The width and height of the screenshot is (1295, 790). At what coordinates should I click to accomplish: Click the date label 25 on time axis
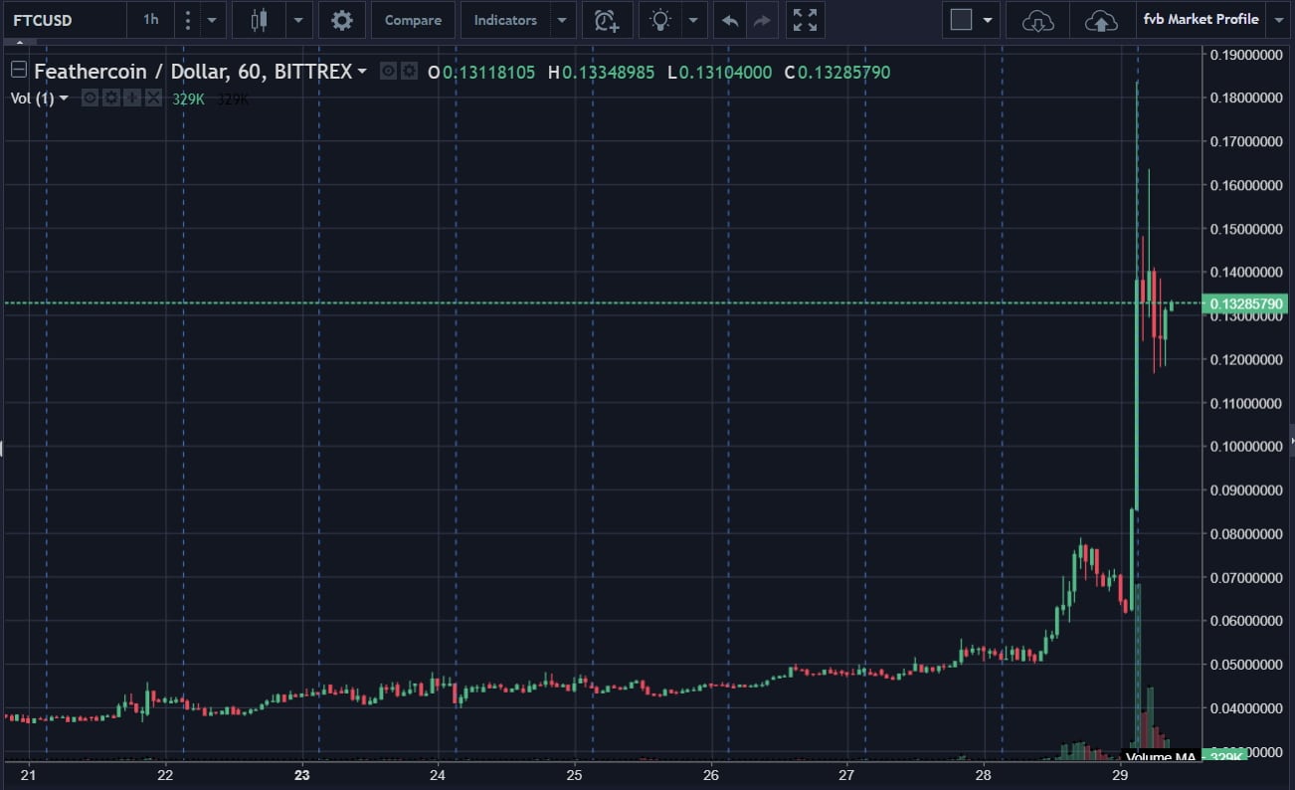coord(574,776)
